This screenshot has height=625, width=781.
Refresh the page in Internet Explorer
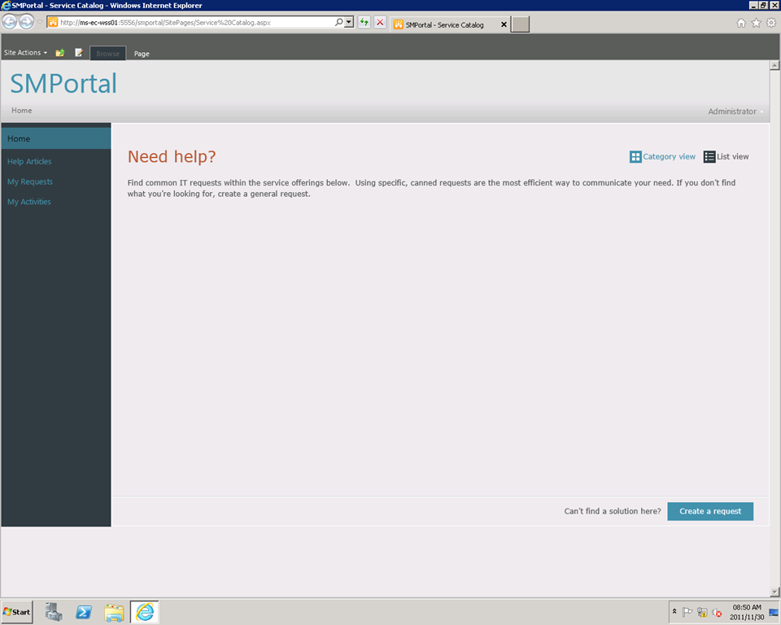(364, 23)
